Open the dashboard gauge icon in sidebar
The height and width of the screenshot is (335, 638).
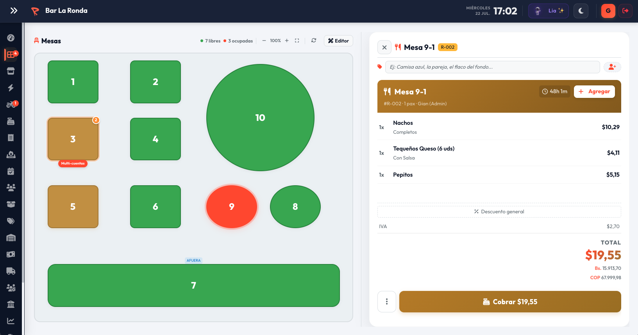coord(11,38)
